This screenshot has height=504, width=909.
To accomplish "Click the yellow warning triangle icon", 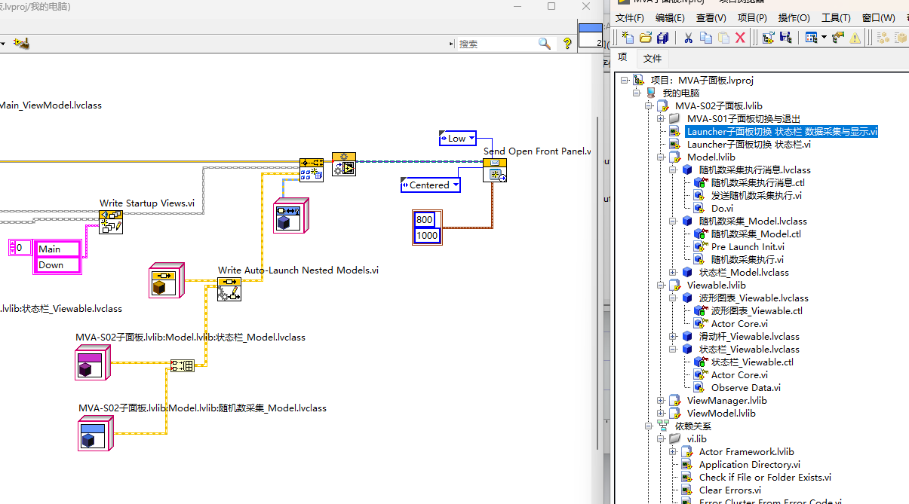I will point(855,38).
